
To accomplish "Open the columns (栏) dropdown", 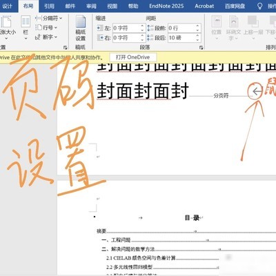I will tap(26, 28).
